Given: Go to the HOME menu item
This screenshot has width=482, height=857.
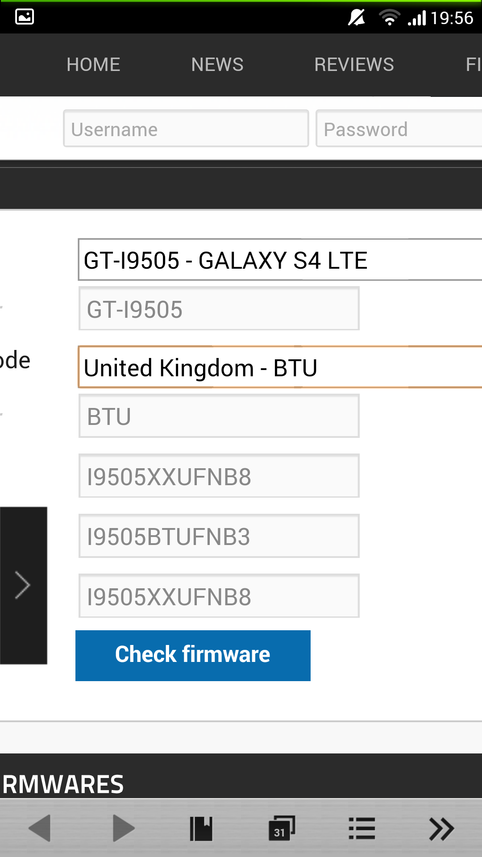Looking at the screenshot, I should click(93, 65).
